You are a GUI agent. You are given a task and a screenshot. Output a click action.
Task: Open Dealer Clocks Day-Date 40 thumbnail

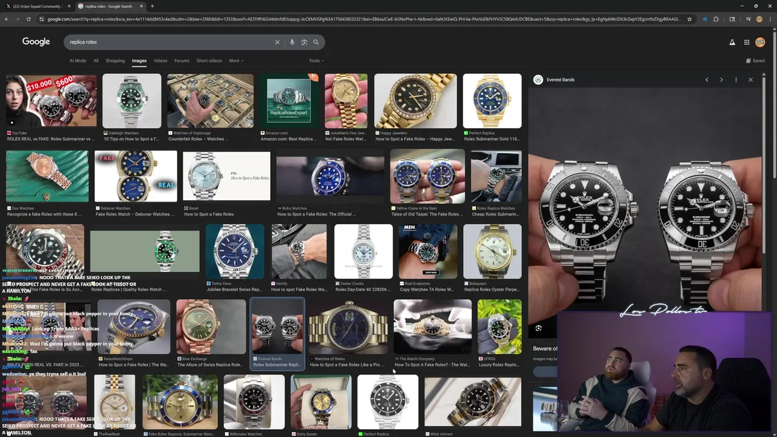pos(364,251)
